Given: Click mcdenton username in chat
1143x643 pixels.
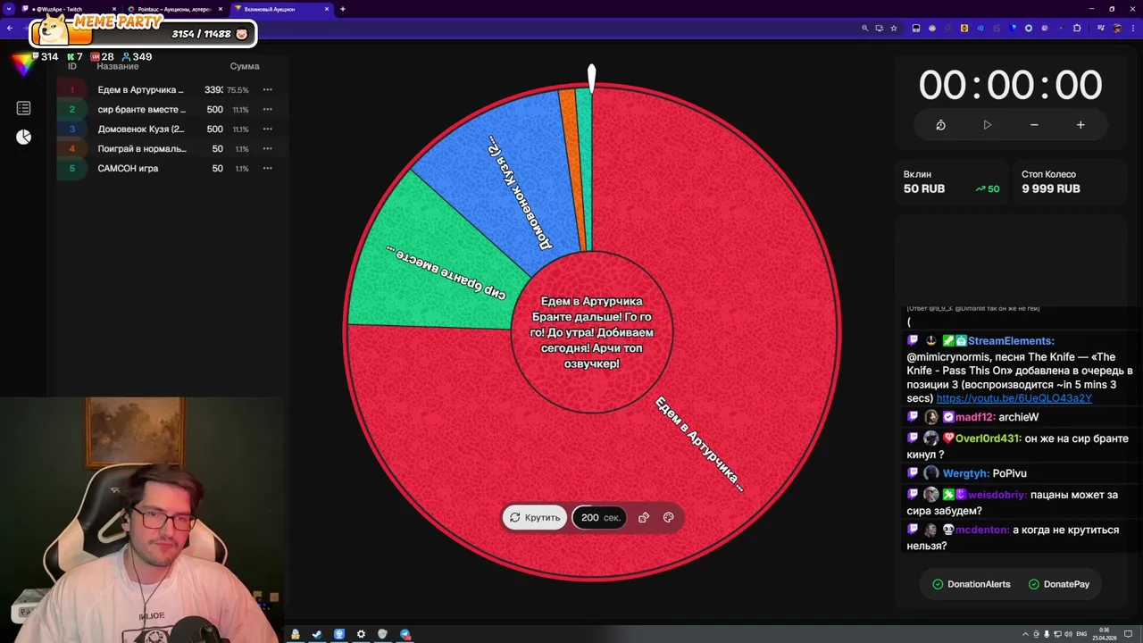Looking at the screenshot, I should [x=982, y=530].
